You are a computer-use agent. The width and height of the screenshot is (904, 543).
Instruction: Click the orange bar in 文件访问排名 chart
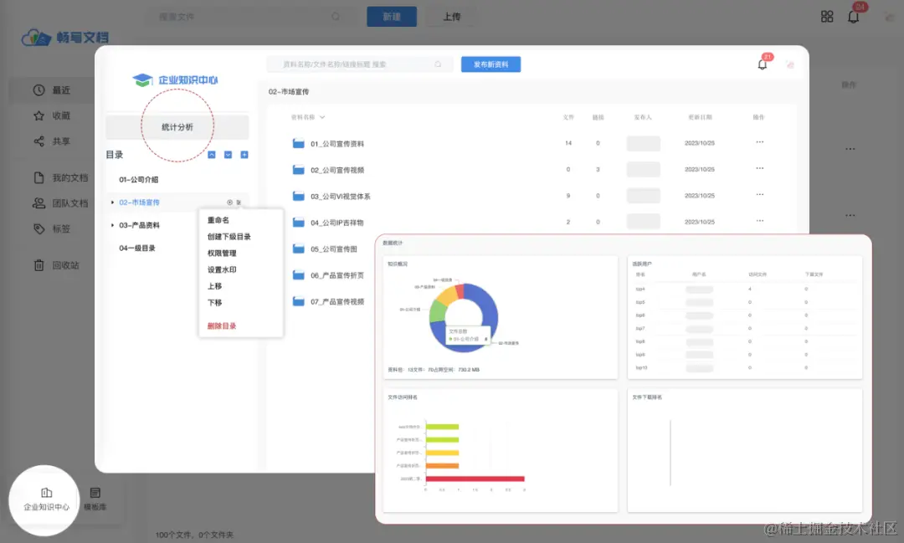(x=442, y=466)
